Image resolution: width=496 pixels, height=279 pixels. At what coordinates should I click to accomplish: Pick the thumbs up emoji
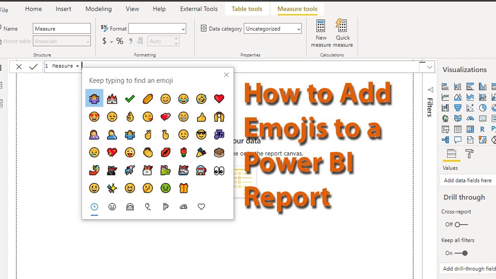pyautogui.click(x=201, y=117)
